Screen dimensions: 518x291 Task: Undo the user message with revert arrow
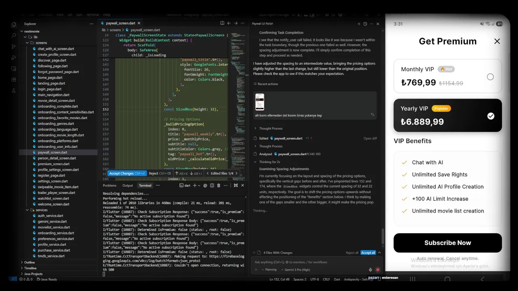(x=372, y=115)
